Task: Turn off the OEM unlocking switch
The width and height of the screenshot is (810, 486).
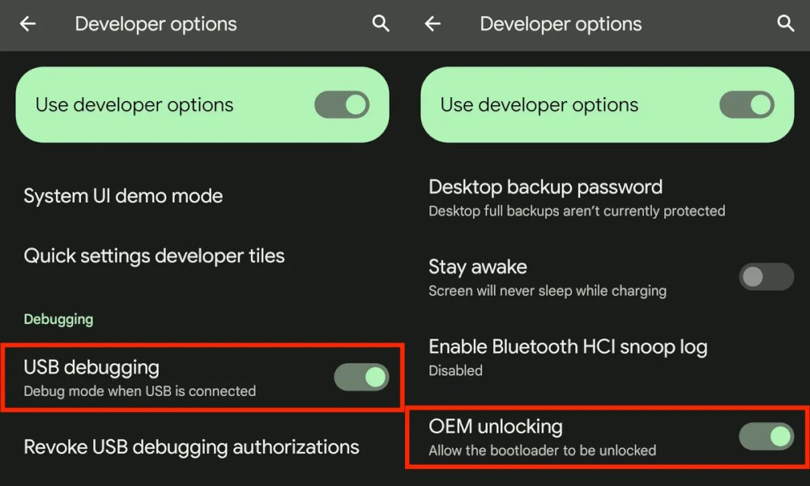Action: pyautogui.click(x=766, y=437)
